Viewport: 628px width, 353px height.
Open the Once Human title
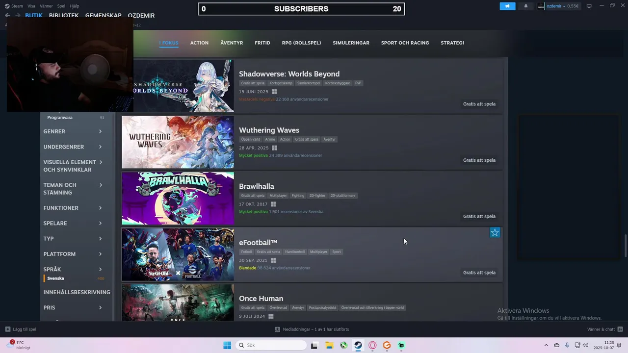coord(261,299)
